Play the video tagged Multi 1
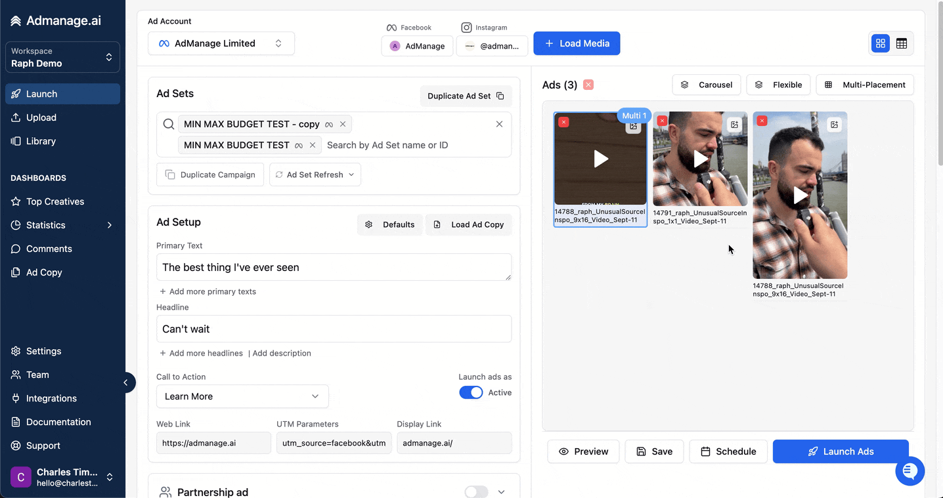This screenshot has height=498, width=943. (601, 159)
